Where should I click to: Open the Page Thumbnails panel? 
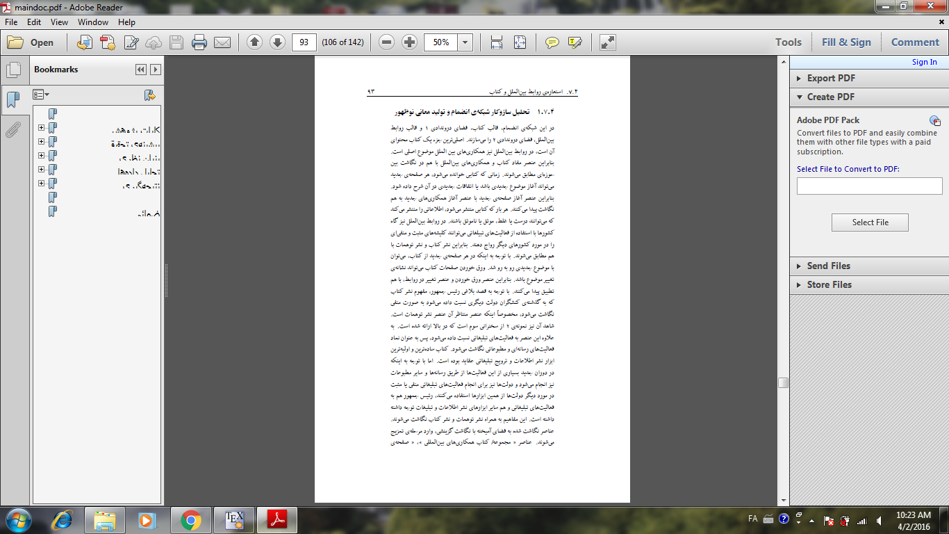tap(13, 70)
